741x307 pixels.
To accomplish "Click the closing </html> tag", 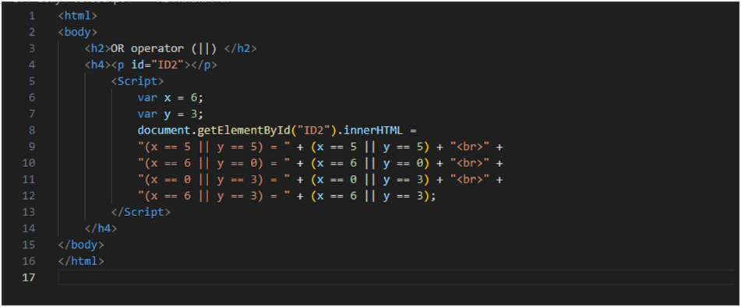I will pyautogui.click(x=81, y=261).
